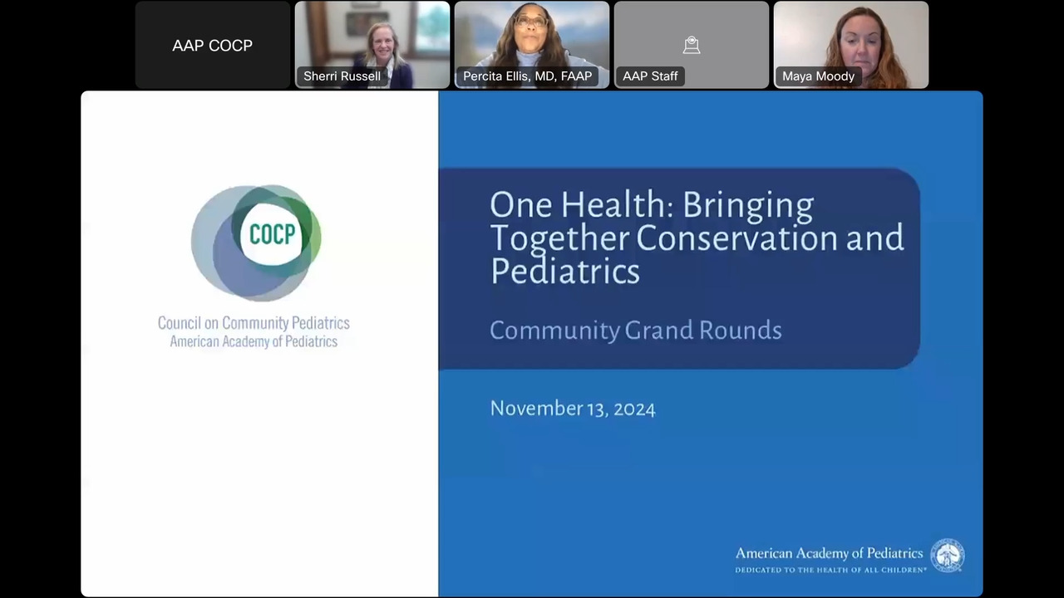Click 'American Academy of Pediatrics' below COCP logo
Viewport: 1064px width, 598px height.
point(254,341)
